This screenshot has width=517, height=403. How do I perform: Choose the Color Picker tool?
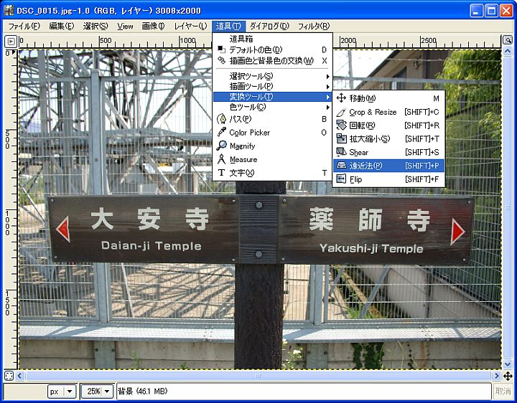(249, 133)
